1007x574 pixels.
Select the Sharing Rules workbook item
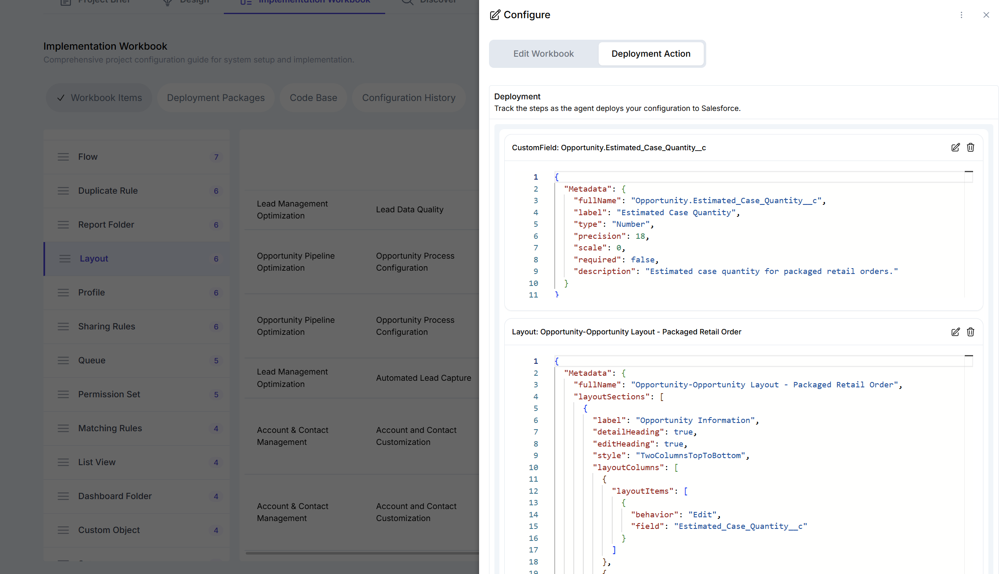click(x=137, y=327)
